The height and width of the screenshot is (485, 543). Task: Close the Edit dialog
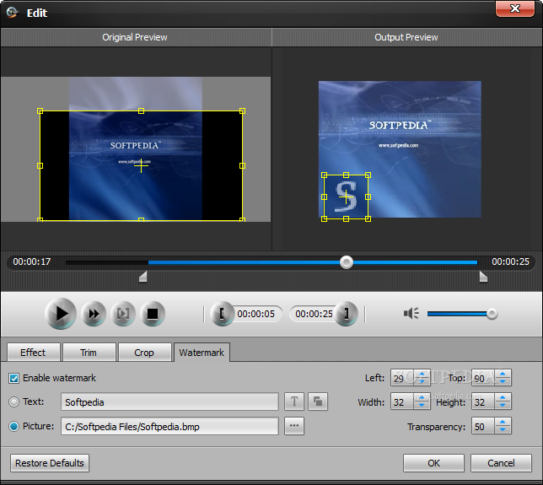click(515, 8)
